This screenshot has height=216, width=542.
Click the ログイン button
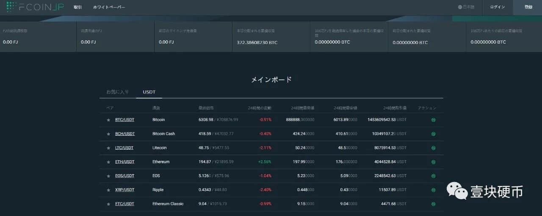click(498, 7)
